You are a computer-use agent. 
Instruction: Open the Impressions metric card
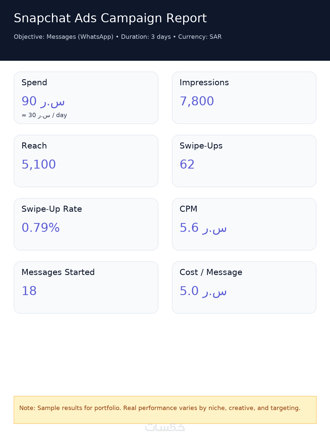point(244,98)
